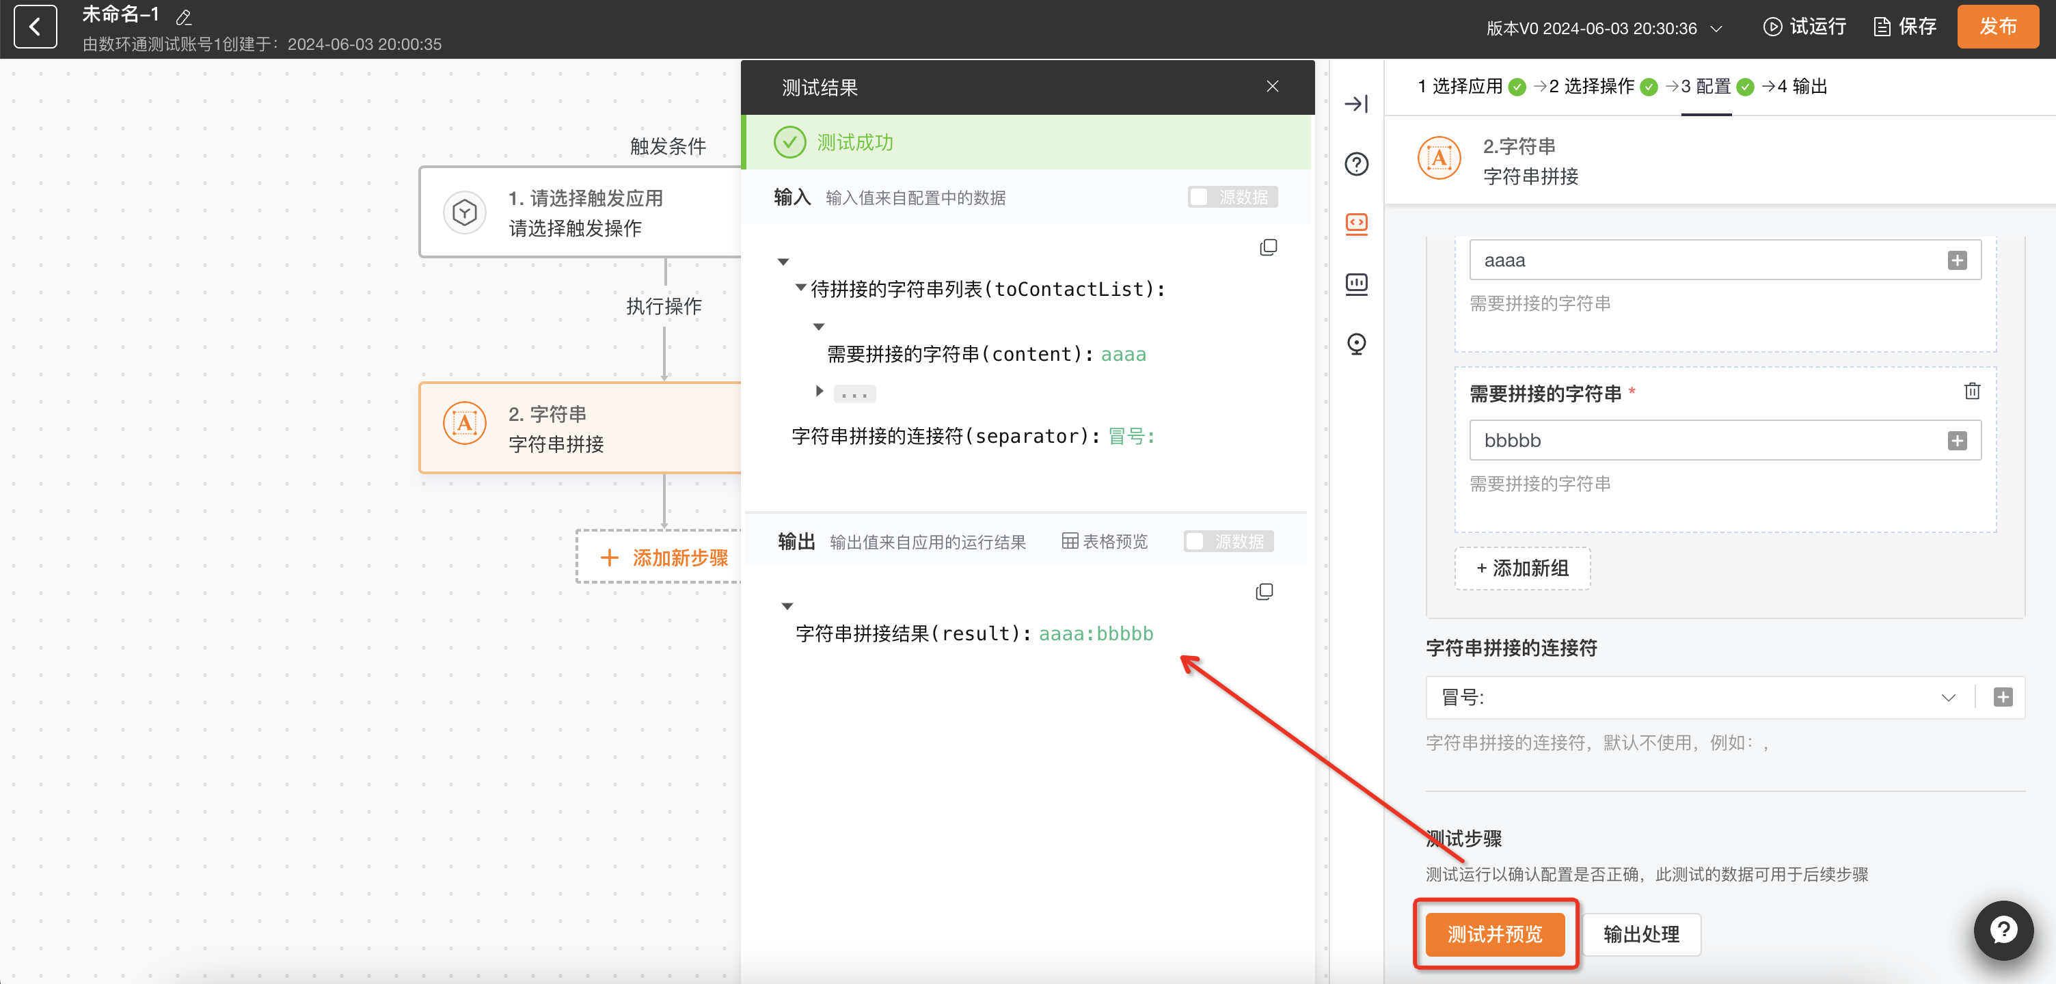Click 添加新组 button
2056x984 pixels.
1522,569
